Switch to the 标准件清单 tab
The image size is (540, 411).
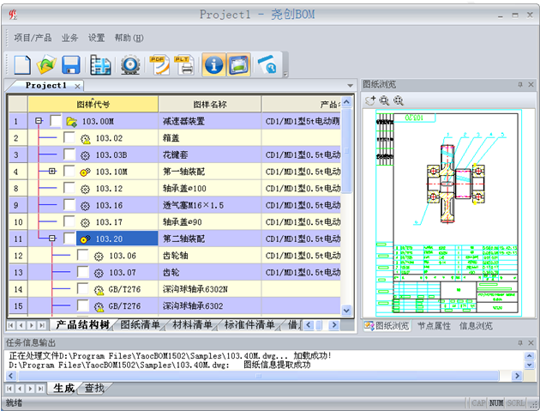[249, 325]
